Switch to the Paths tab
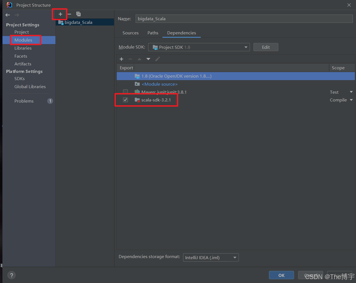The height and width of the screenshot is (283, 356). [x=153, y=33]
